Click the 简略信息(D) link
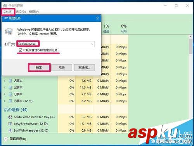 point(18,139)
